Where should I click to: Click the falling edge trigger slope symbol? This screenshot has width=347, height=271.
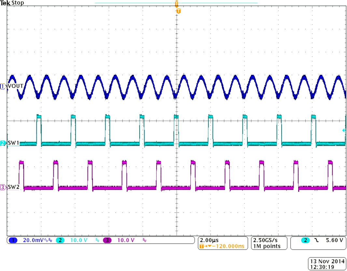coord(317,240)
